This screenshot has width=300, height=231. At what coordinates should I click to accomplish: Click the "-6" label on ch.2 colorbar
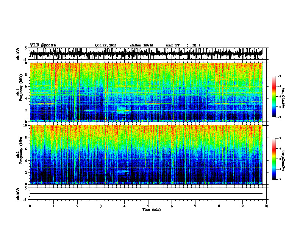[x=279, y=169]
